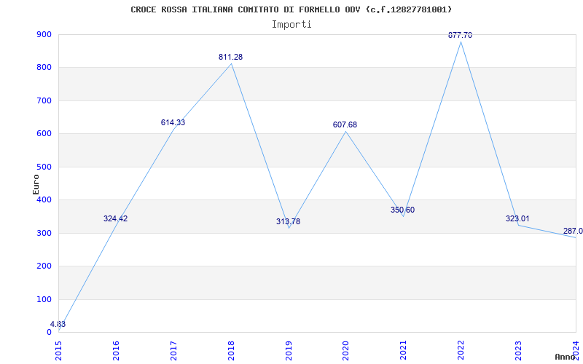
Task: Click the Importi subtitle
Action: (x=291, y=25)
